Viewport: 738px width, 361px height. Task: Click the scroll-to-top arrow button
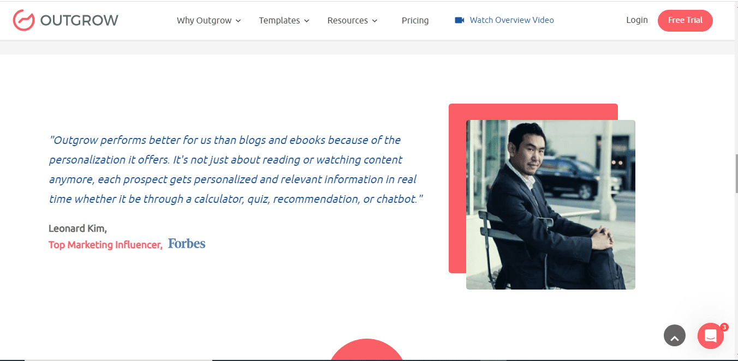click(674, 336)
